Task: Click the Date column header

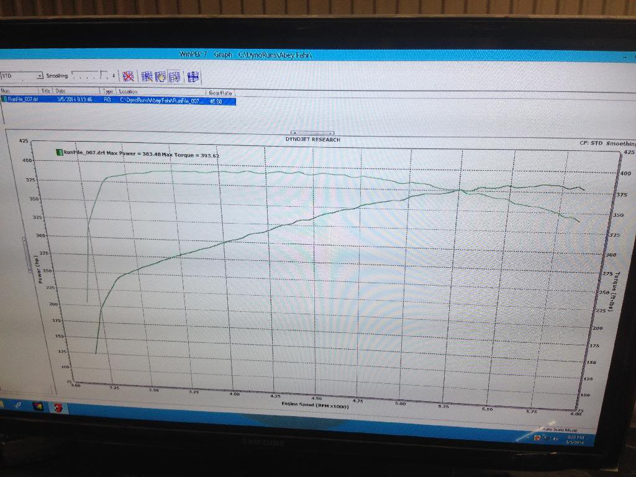Action: (76, 91)
